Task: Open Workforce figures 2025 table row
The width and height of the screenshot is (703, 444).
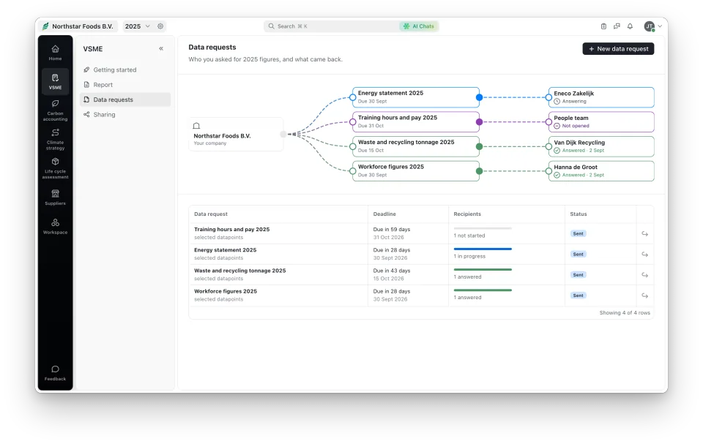Action: pos(421,296)
